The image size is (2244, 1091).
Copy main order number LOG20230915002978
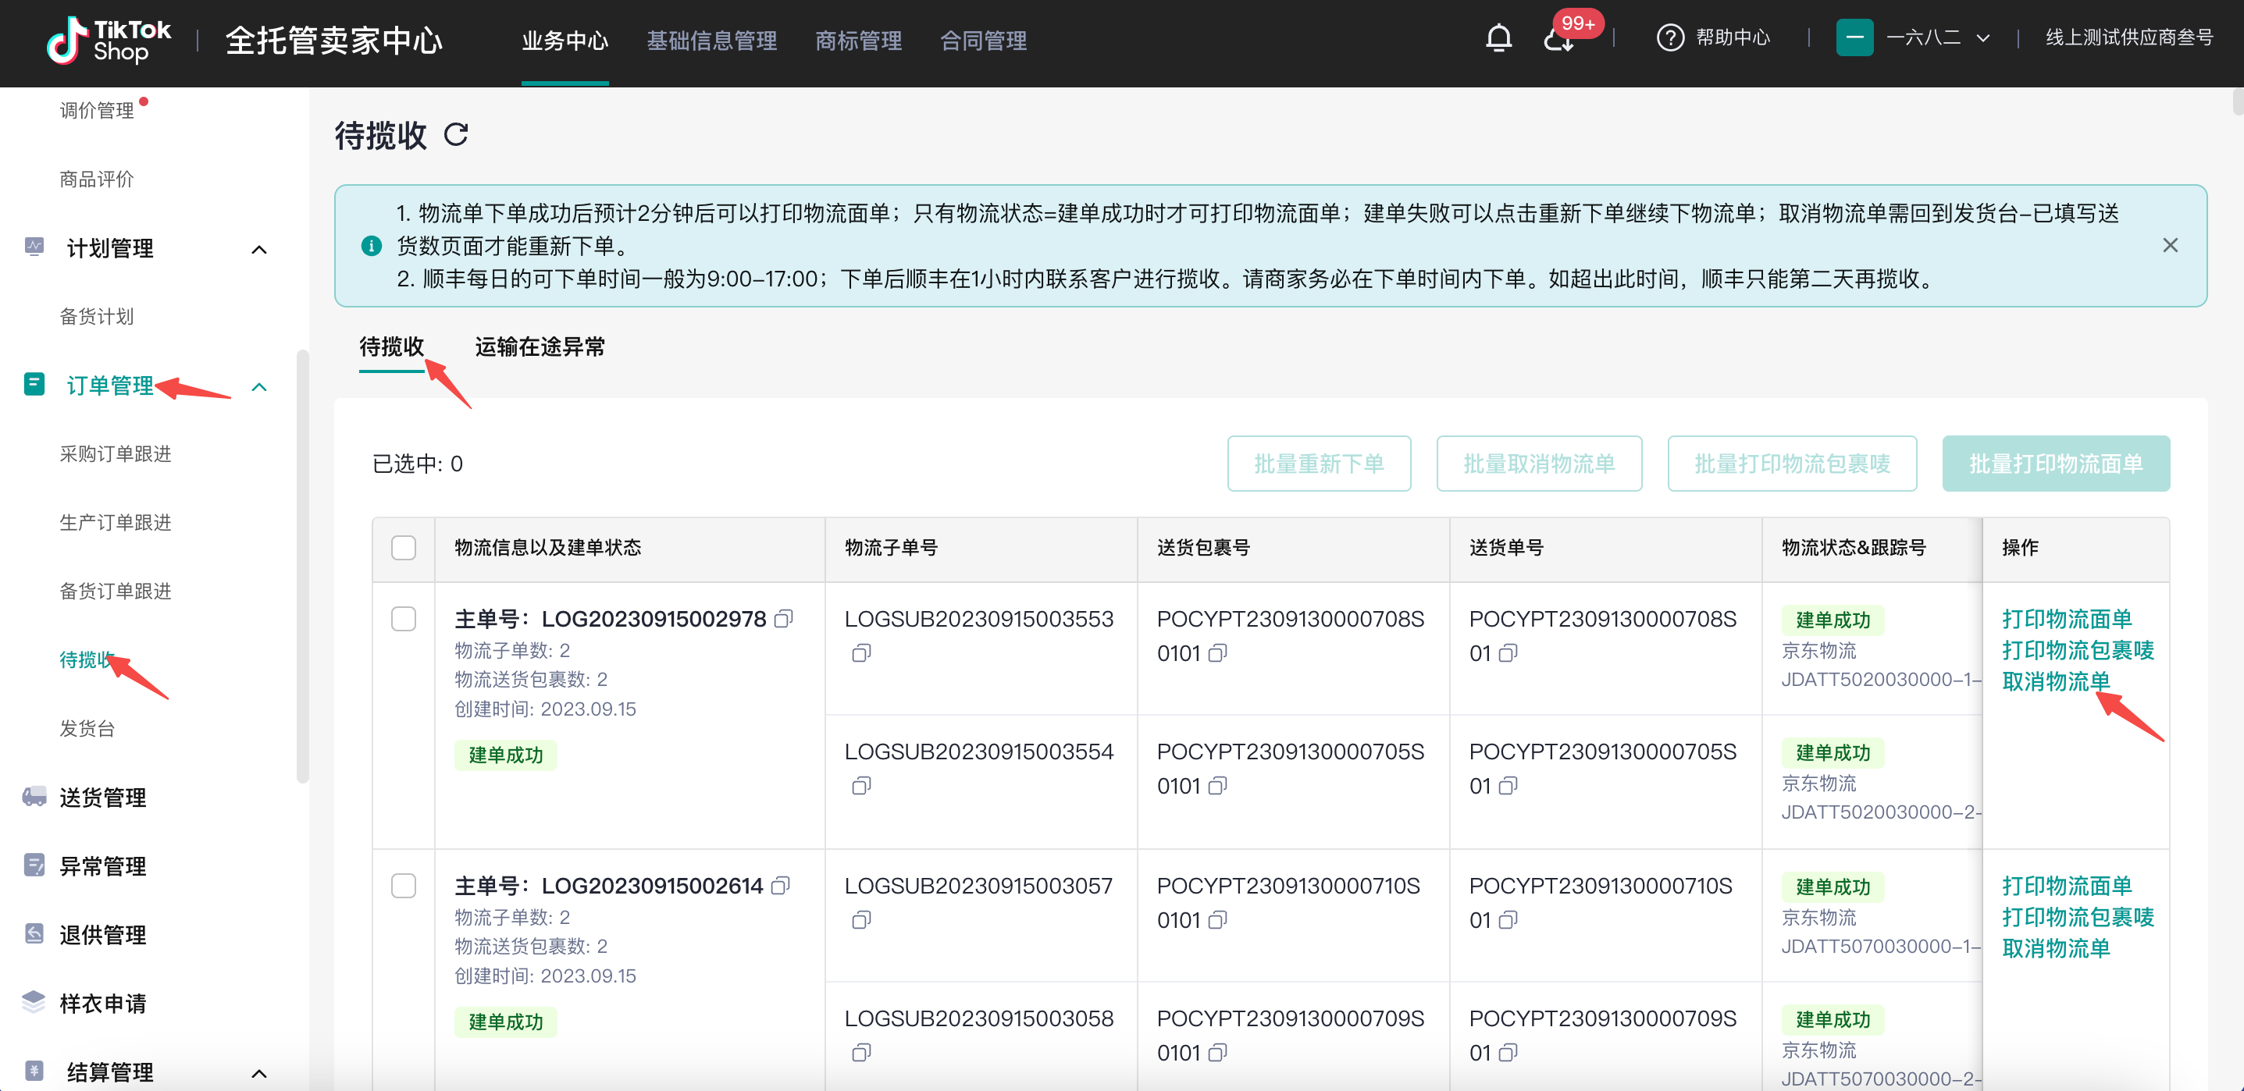[x=784, y=618]
